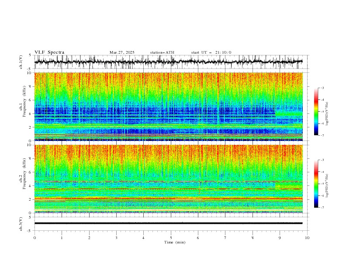Click the ch.1 spectrogram panel
The height and width of the screenshot is (267, 346).
[x=168, y=106]
